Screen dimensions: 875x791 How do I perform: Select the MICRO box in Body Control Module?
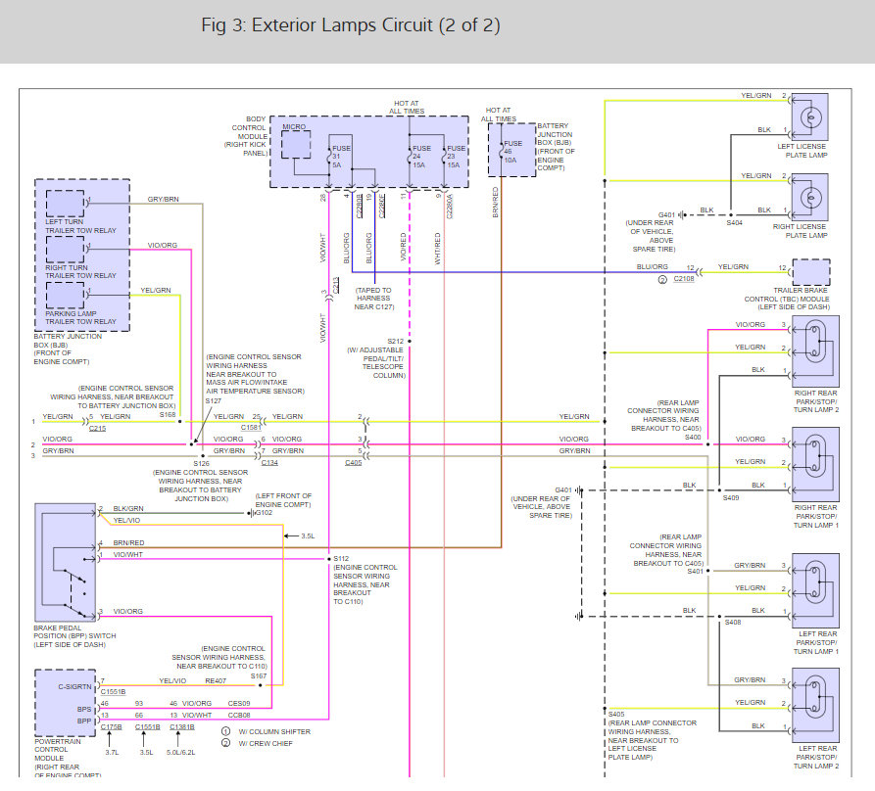click(x=296, y=145)
